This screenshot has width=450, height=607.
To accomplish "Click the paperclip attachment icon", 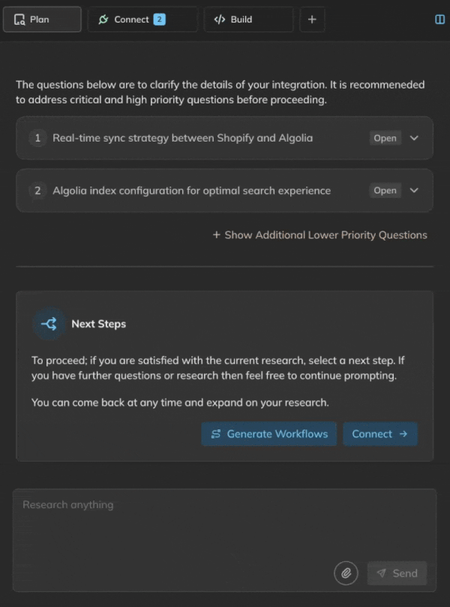I will tap(346, 573).
